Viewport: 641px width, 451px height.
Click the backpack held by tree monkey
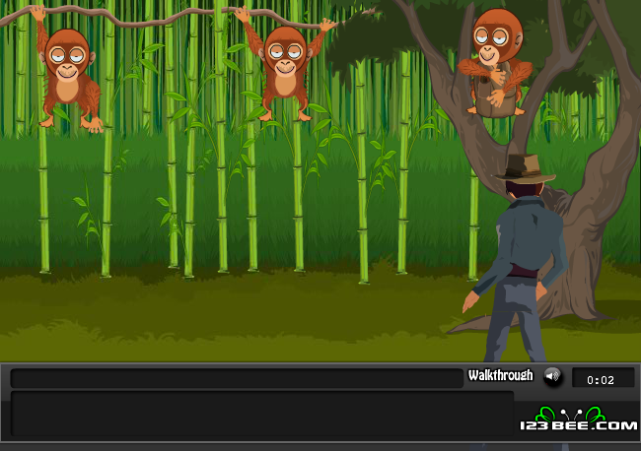495,92
